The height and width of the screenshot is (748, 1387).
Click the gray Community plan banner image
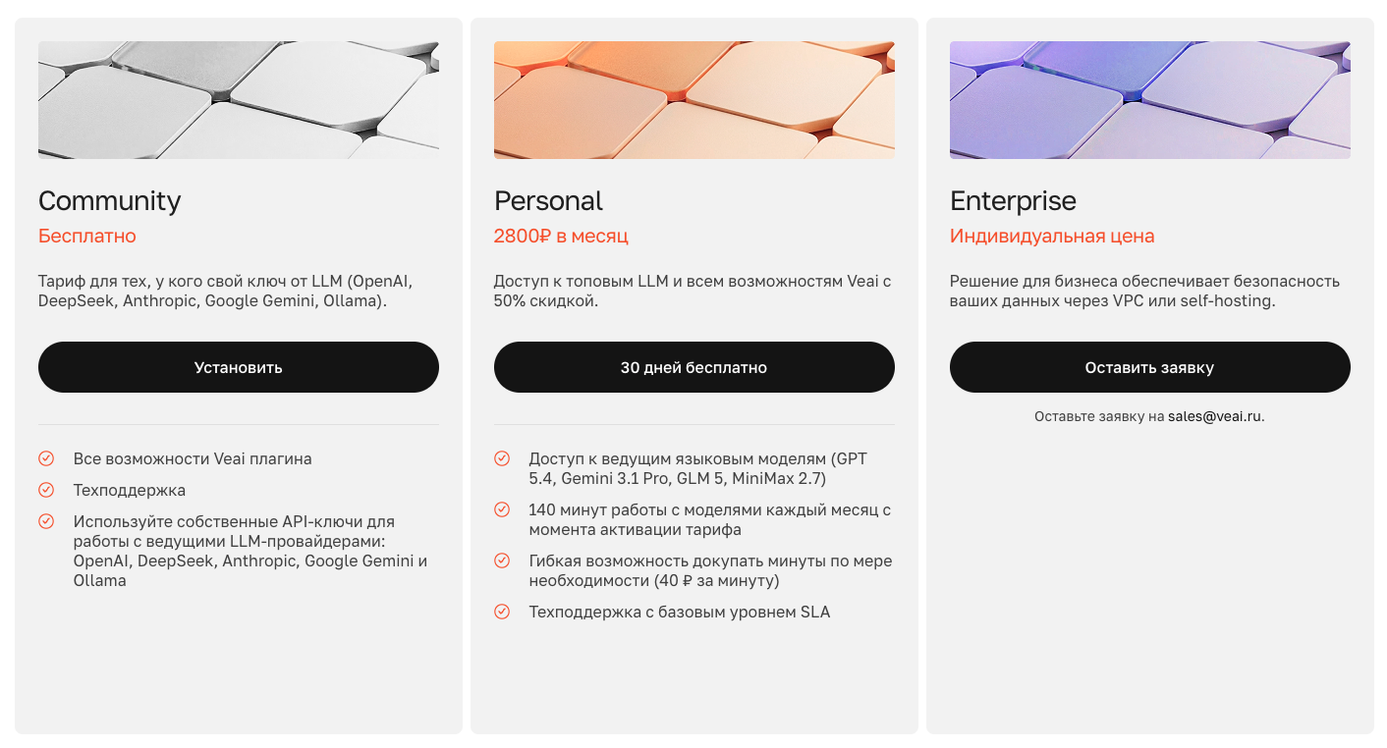click(x=238, y=100)
